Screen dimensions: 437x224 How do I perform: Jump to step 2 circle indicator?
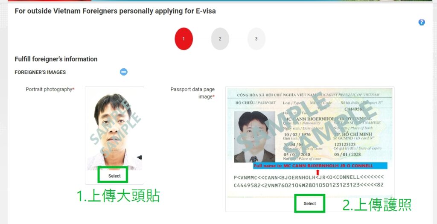coord(220,39)
